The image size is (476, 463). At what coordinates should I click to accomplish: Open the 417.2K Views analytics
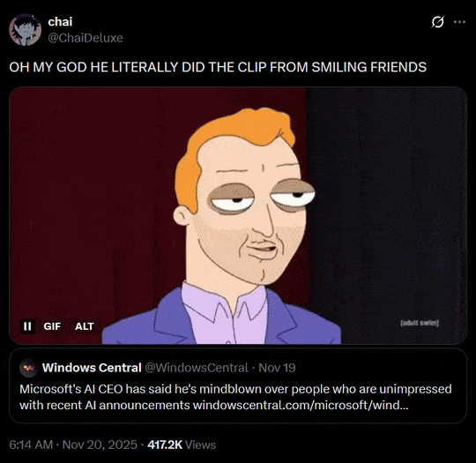pyautogui.click(x=182, y=444)
